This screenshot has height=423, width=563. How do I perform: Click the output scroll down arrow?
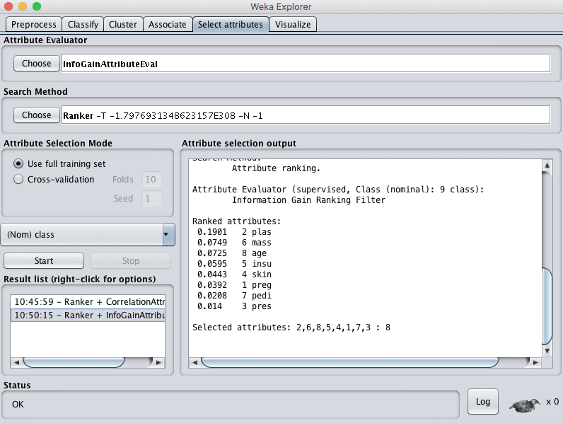coord(547,351)
